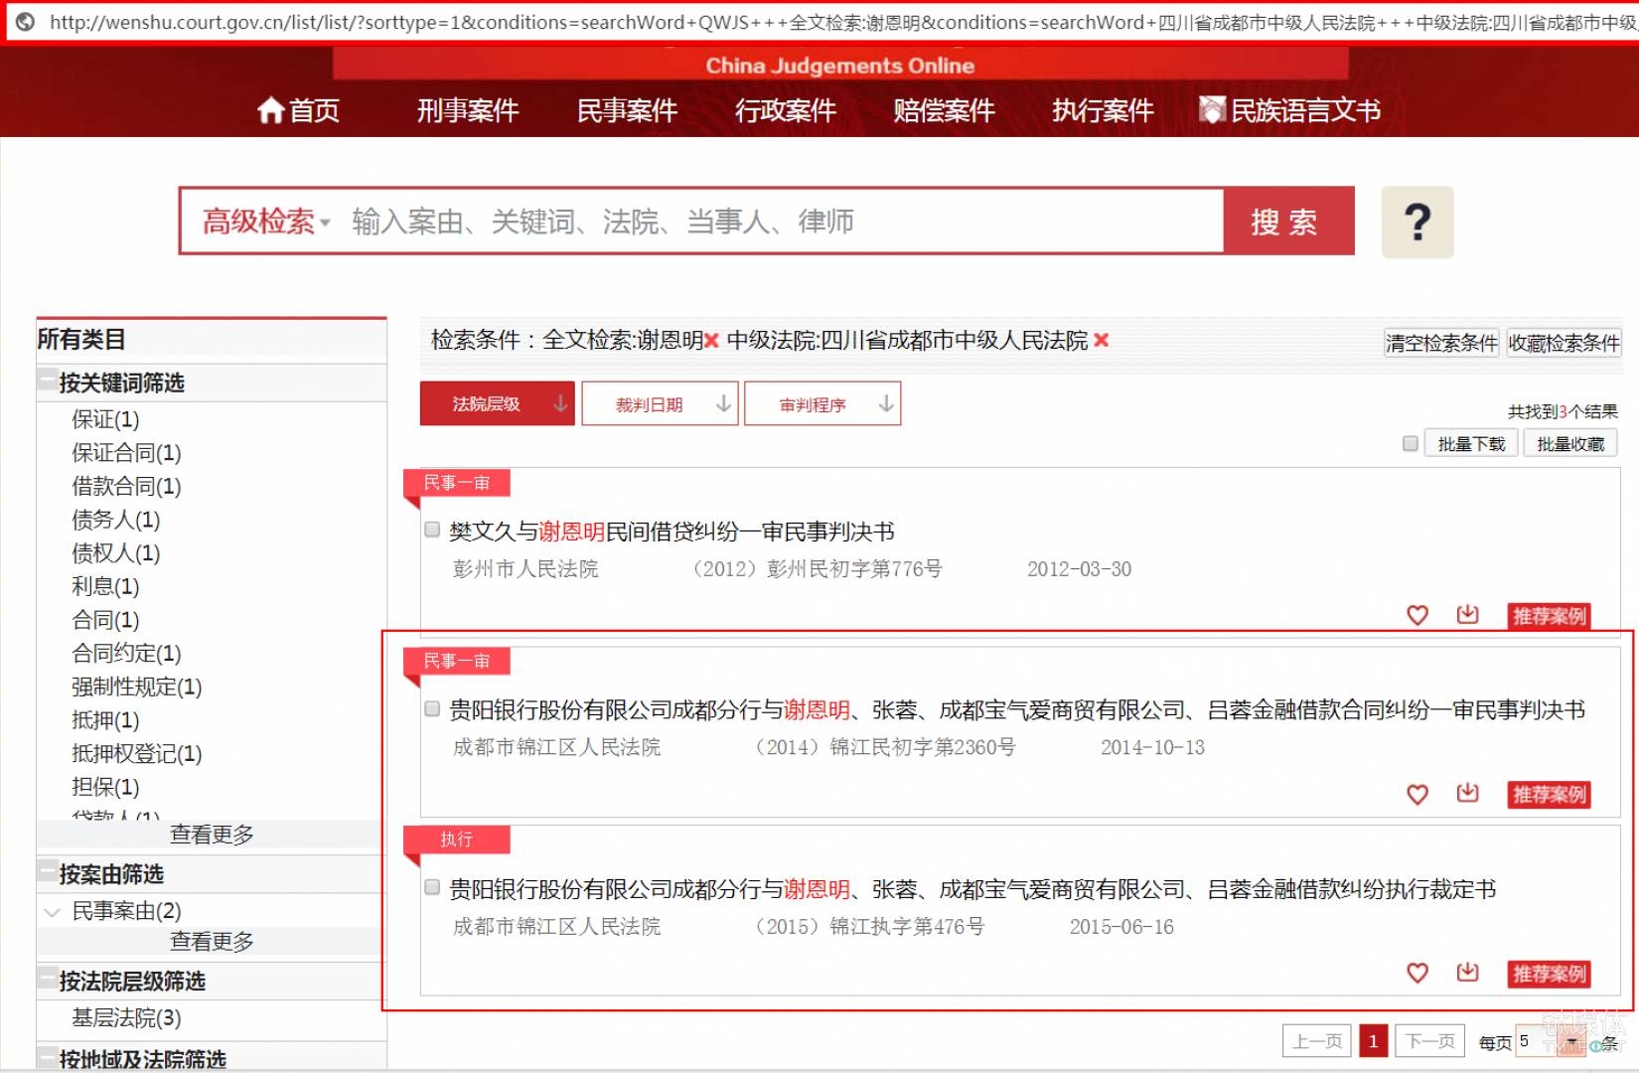
Task: Sort results by 法院层级
Action: tap(497, 403)
